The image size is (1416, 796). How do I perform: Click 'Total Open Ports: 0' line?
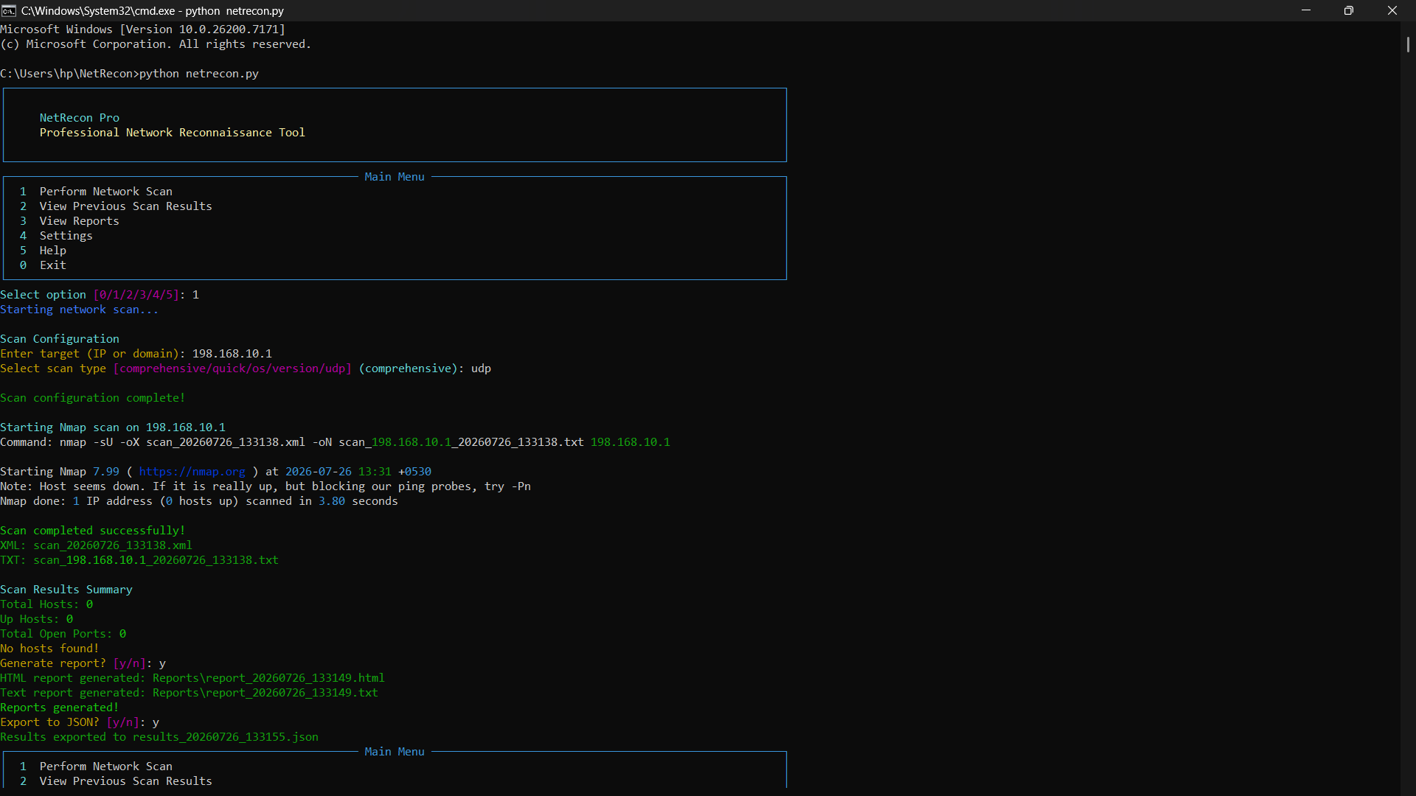tap(63, 634)
